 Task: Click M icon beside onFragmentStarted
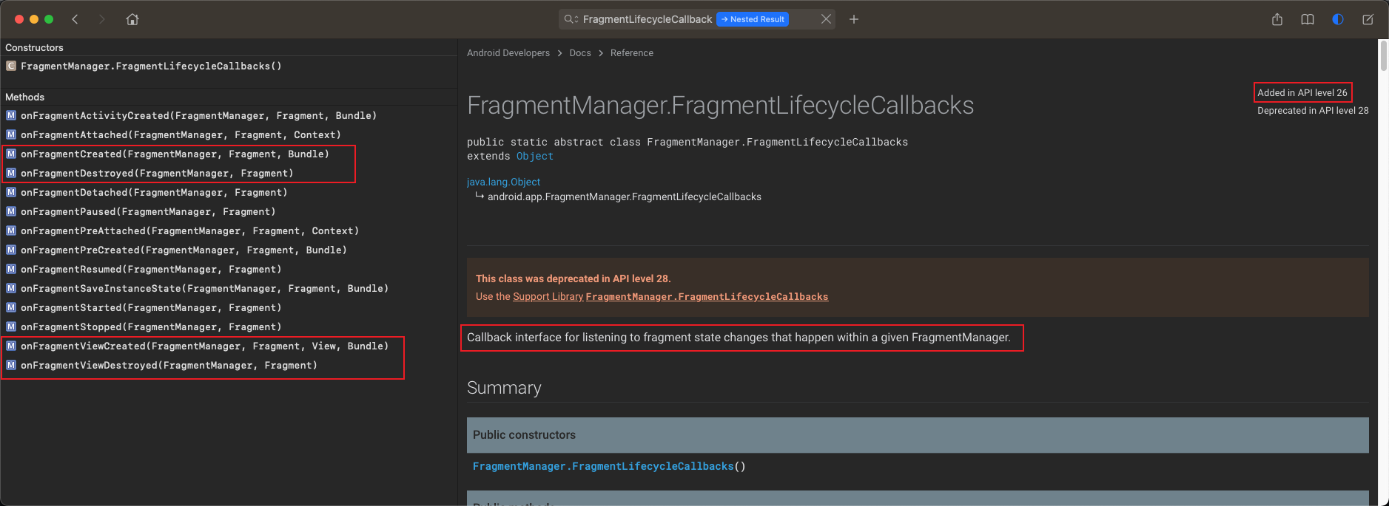click(11, 307)
